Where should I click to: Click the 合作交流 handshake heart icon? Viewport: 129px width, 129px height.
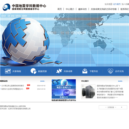(110, 71)
